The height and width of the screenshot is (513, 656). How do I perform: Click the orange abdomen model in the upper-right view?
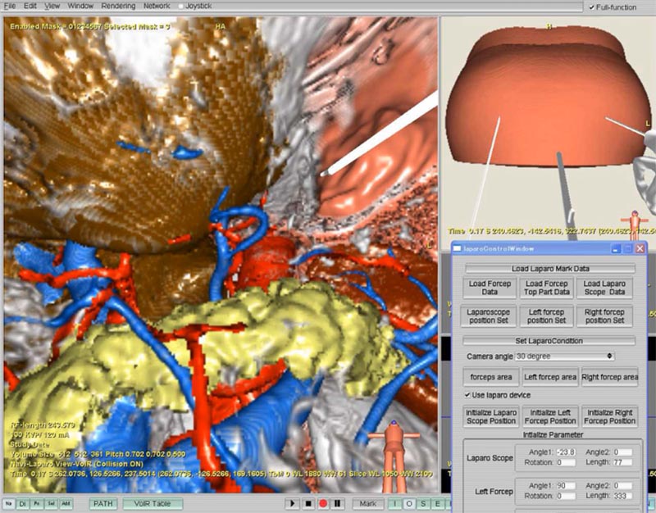(x=547, y=95)
